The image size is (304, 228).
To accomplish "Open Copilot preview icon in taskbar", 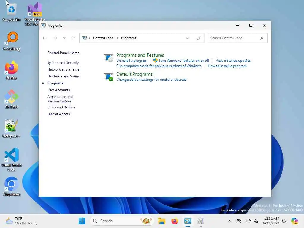I will click(294, 221).
